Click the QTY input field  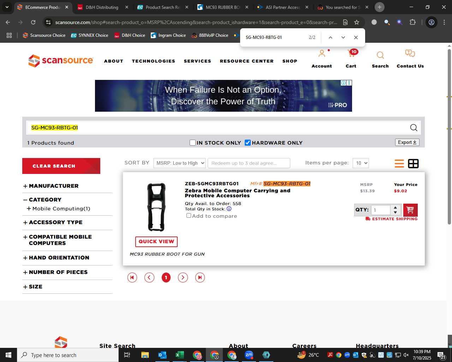(381, 210)
